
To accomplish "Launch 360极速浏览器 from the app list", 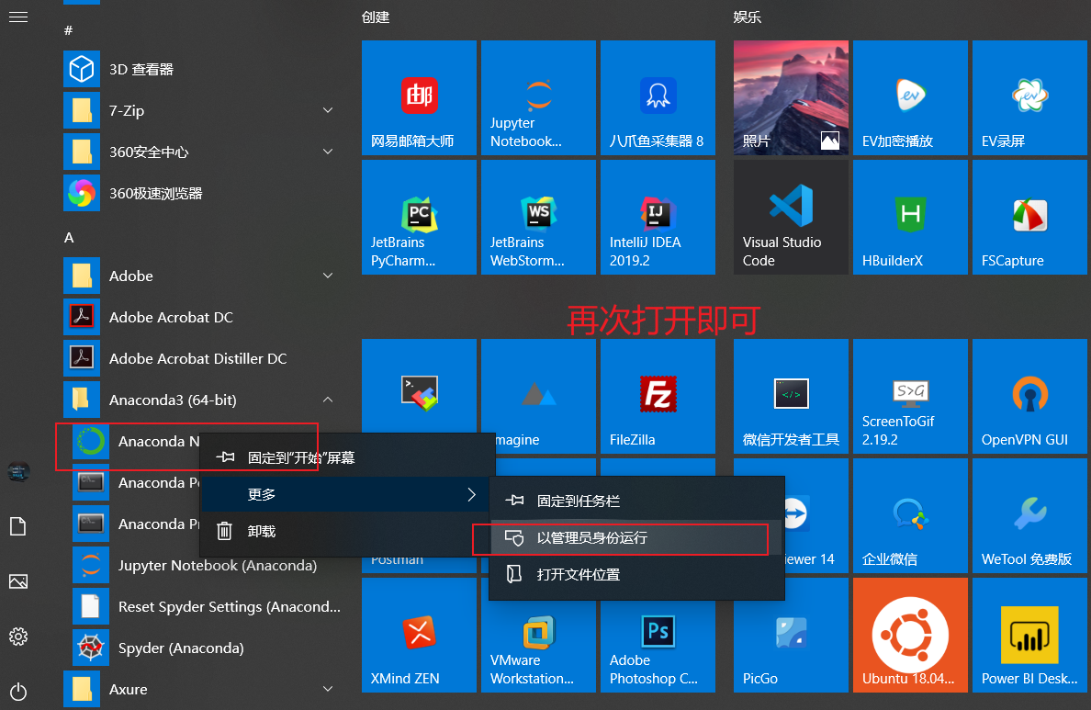I will pos(202,193).
